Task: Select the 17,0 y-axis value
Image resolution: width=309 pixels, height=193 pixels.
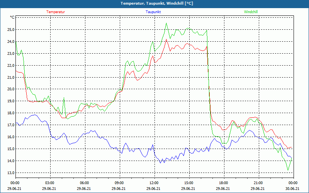Action: tap(11, 125)
